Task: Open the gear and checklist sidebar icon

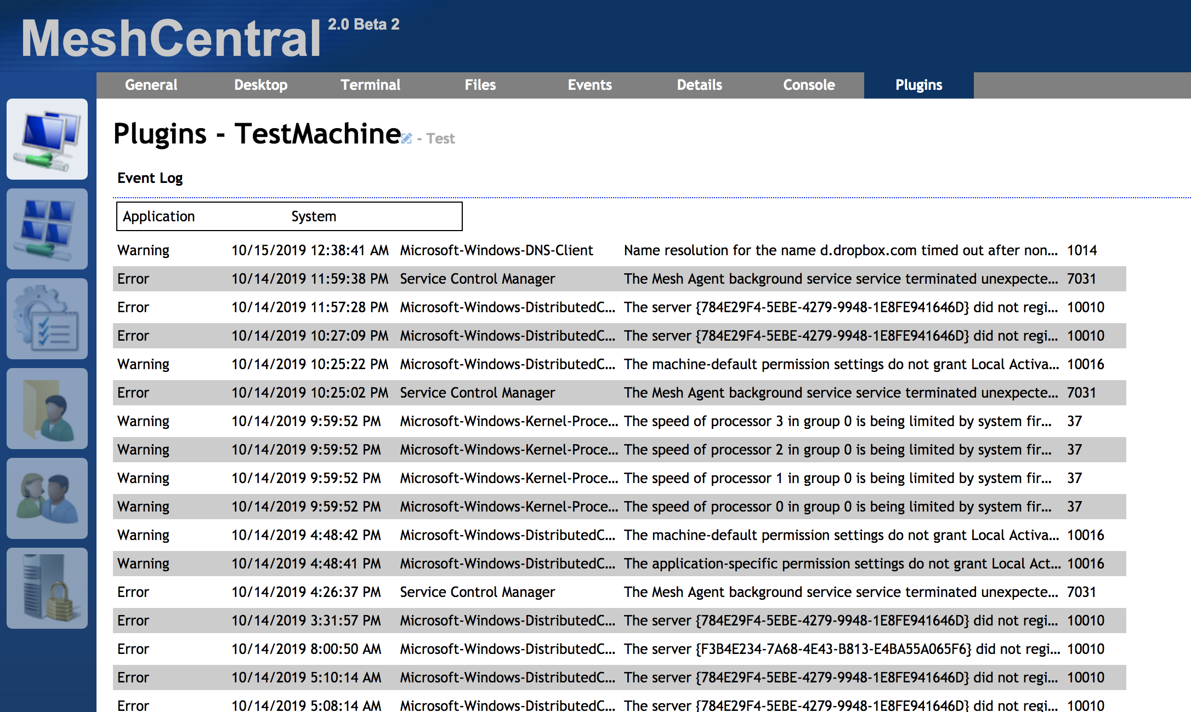Action: click(x=47, y=319)
